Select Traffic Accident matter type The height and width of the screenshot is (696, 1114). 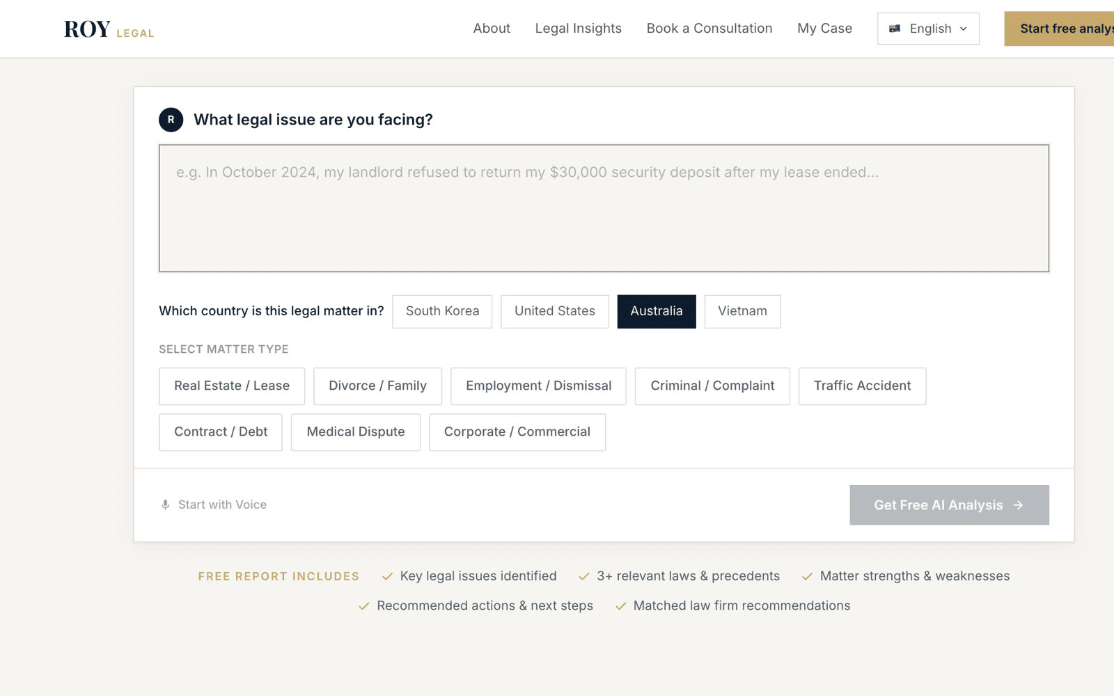tap(863, 386)
